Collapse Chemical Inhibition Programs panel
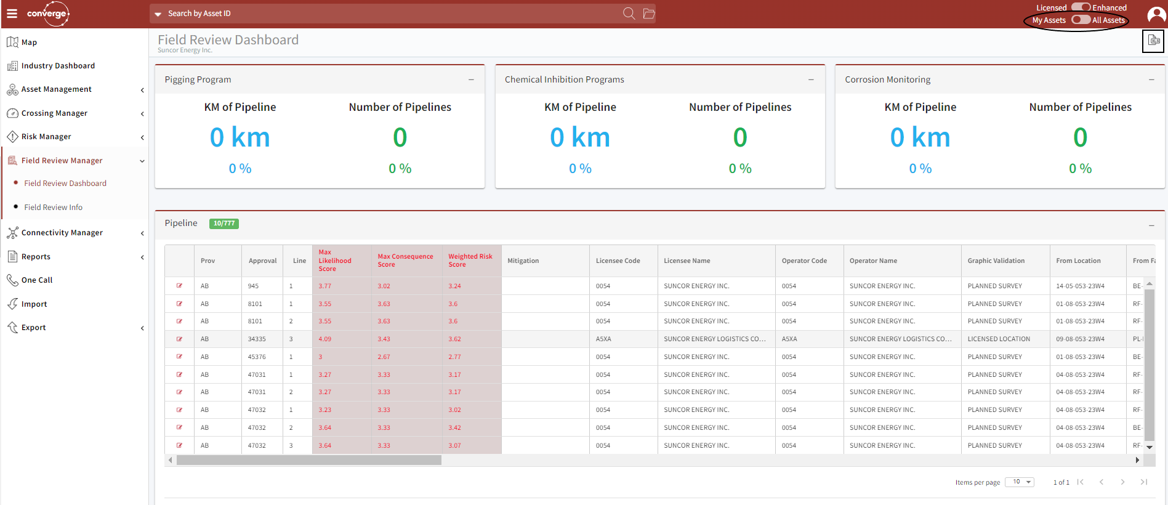1168x505 pixels. click(x=812, y=79)
